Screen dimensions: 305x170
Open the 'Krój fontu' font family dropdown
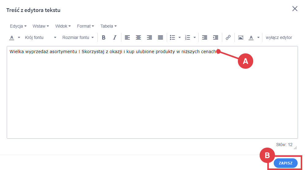40,37
